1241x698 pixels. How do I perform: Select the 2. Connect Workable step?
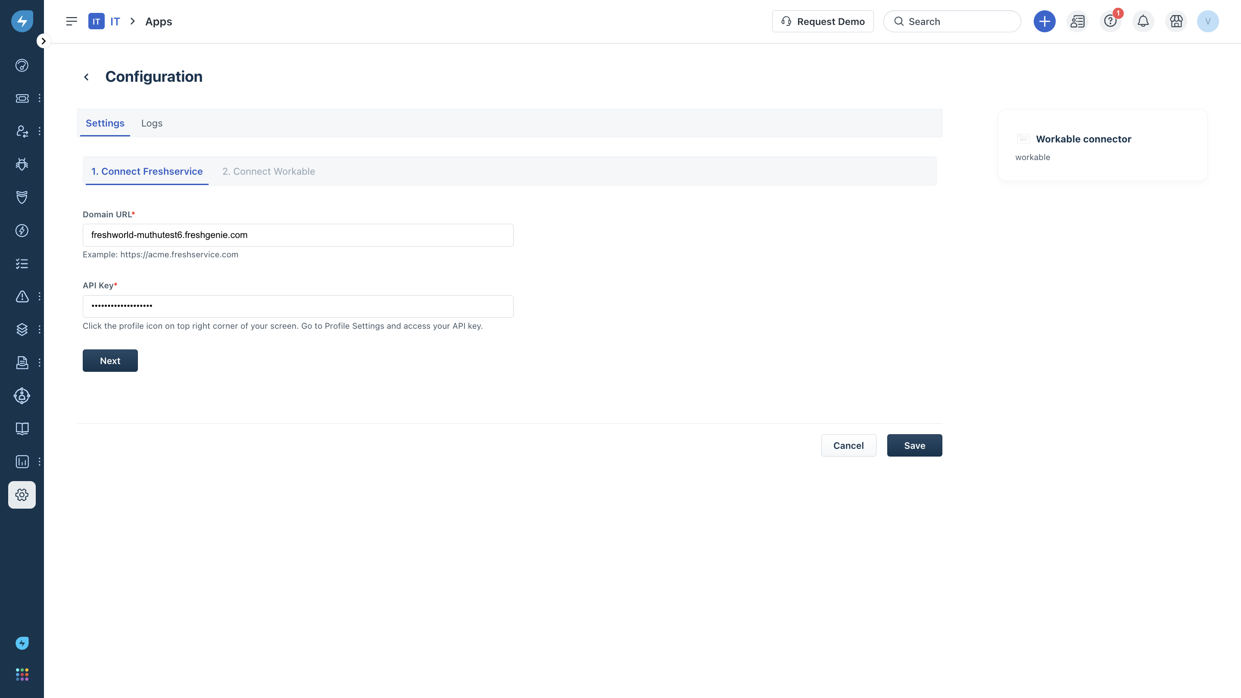[268, 171]
